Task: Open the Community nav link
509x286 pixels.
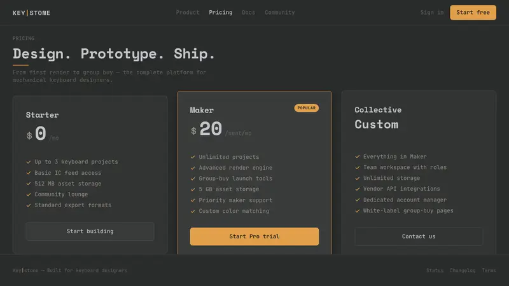Action: [280, 12]
